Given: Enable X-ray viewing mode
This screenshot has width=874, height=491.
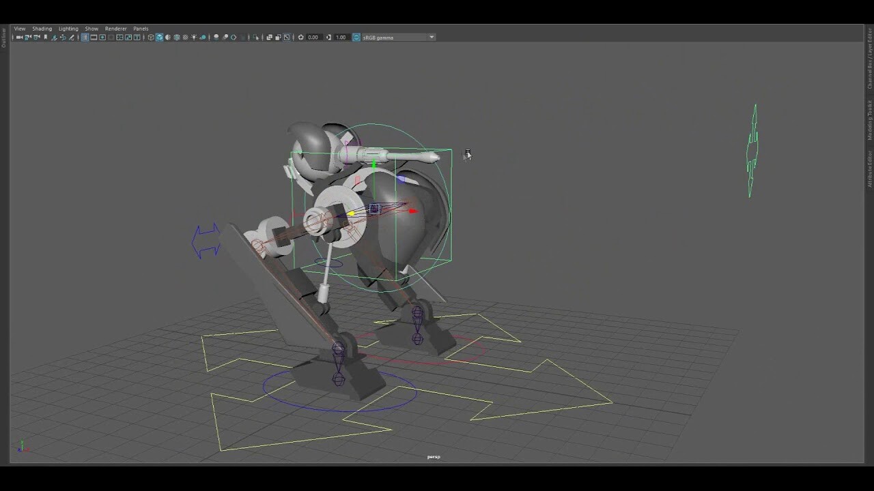Looking at the screenshot, I should click(185, 38).
